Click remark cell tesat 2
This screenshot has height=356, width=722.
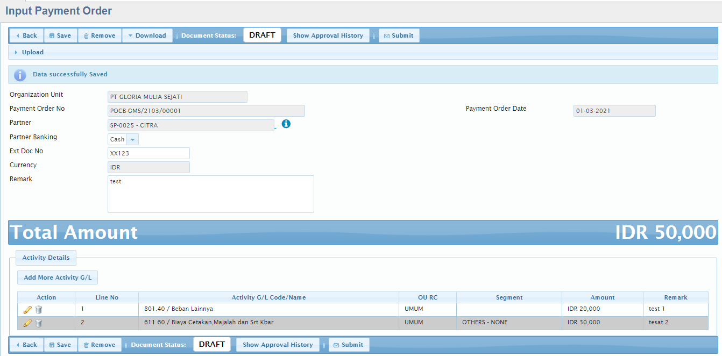point(676,323)
